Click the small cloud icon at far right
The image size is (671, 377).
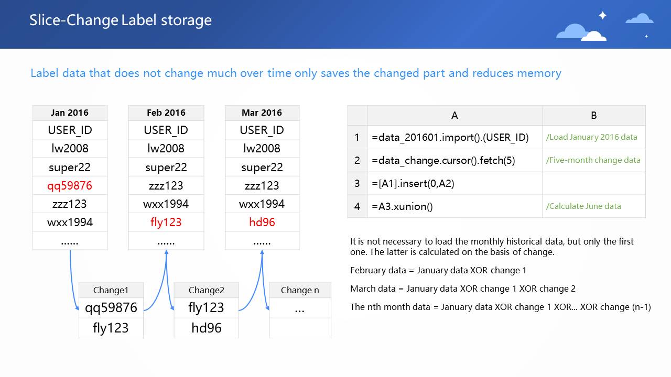pyautogui.click(x=639, y=19)
